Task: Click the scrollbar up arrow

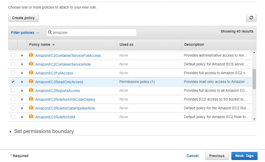Action: (x=254, y=53)
